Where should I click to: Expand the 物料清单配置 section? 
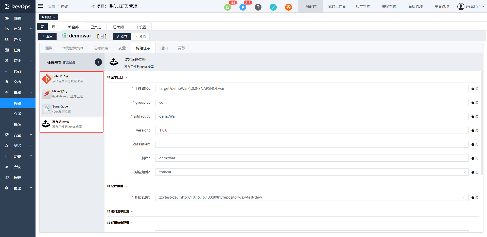click(120, 211)
